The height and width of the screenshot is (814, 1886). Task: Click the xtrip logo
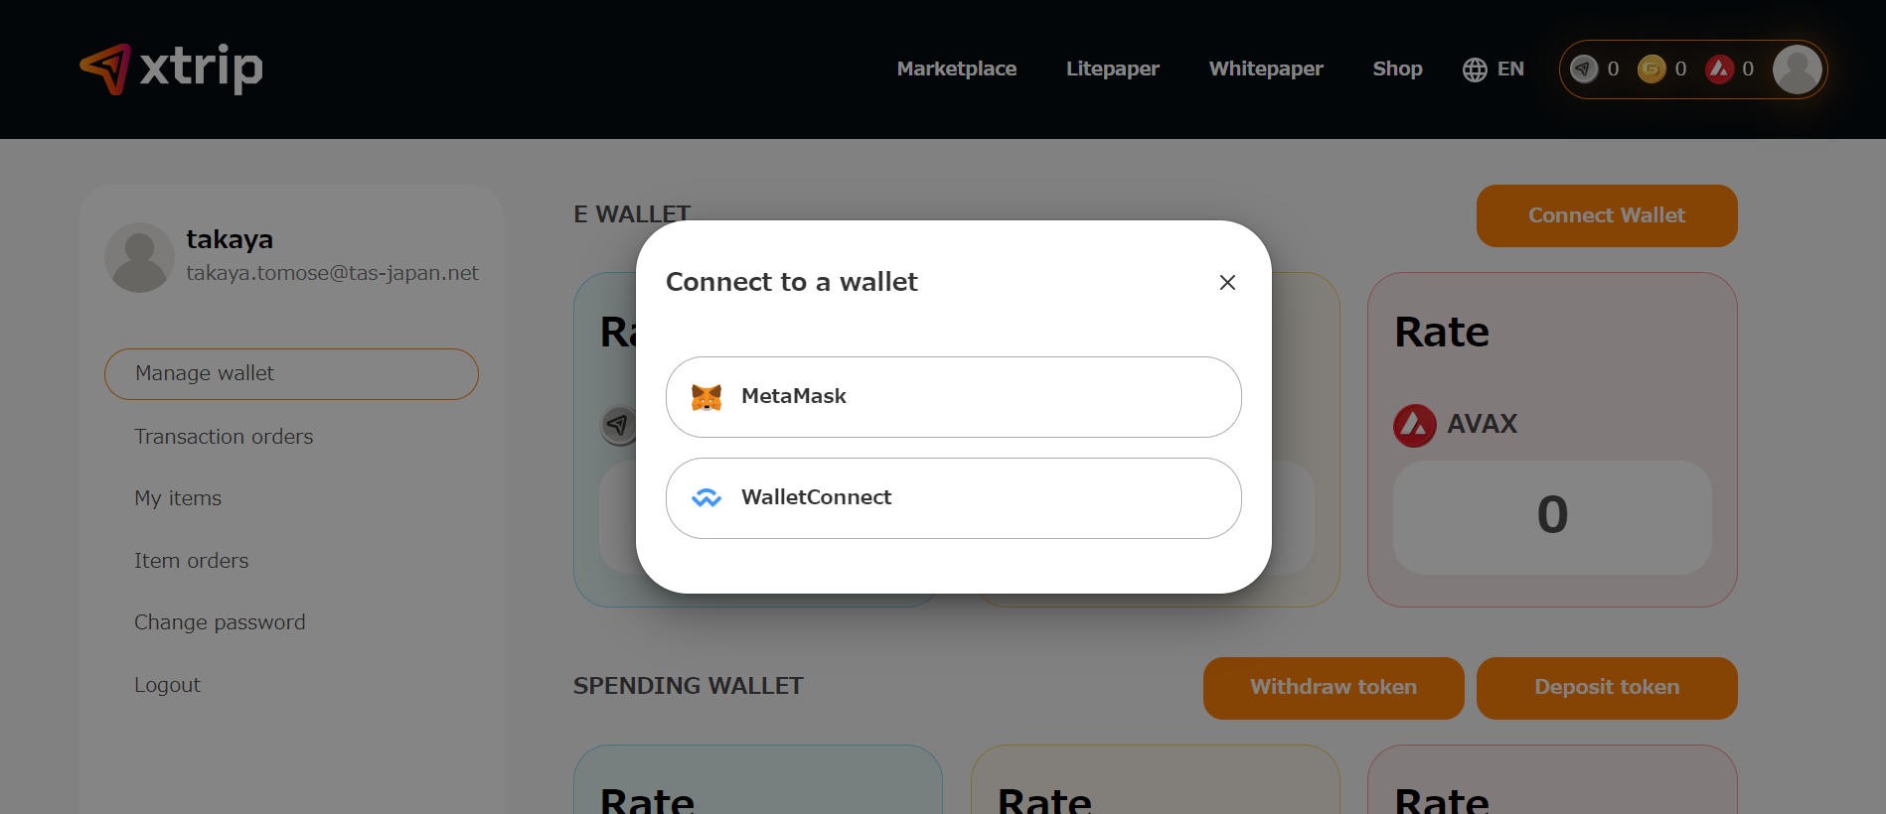coord(171,68)
